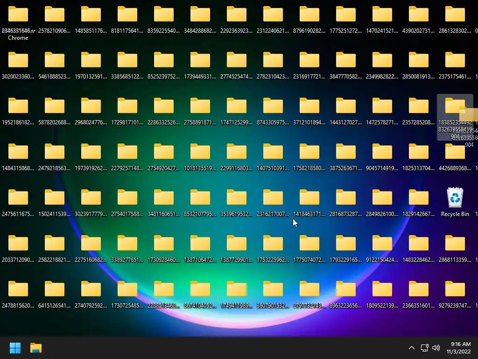This screenshot has height=359, width=478.
Task: Click the folder label 2475611675...
Action: point(18,214)
